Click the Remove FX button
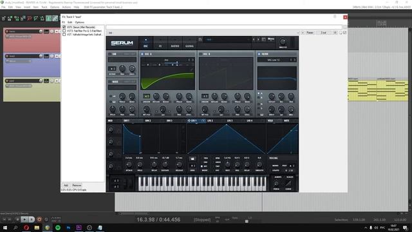 (77, 186)
